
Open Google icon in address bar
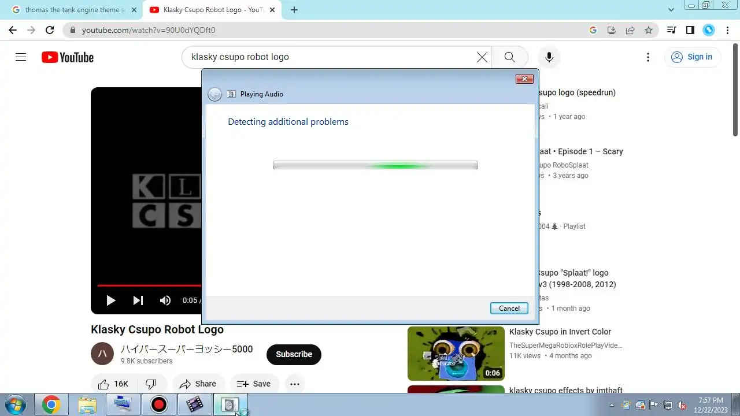(x=593, y=30)
